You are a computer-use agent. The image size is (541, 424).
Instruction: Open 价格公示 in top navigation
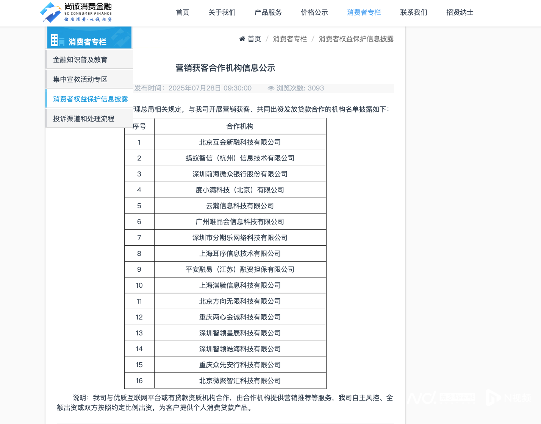(314, 12)
